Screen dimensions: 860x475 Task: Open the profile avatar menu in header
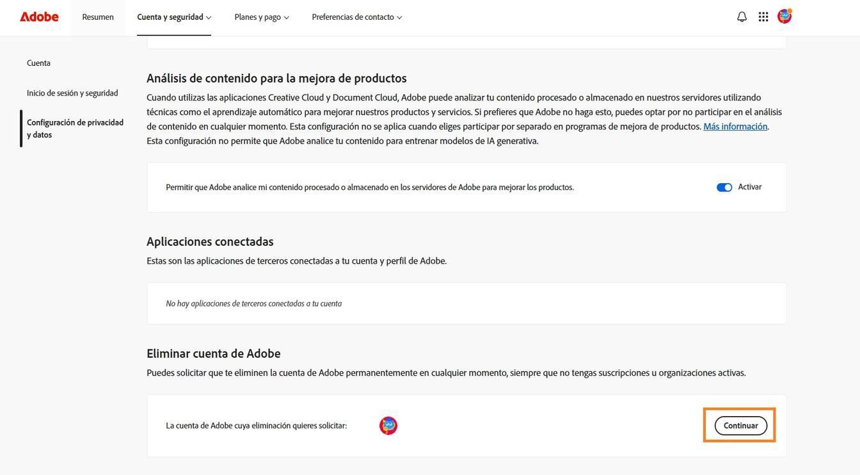pos(784,16)
